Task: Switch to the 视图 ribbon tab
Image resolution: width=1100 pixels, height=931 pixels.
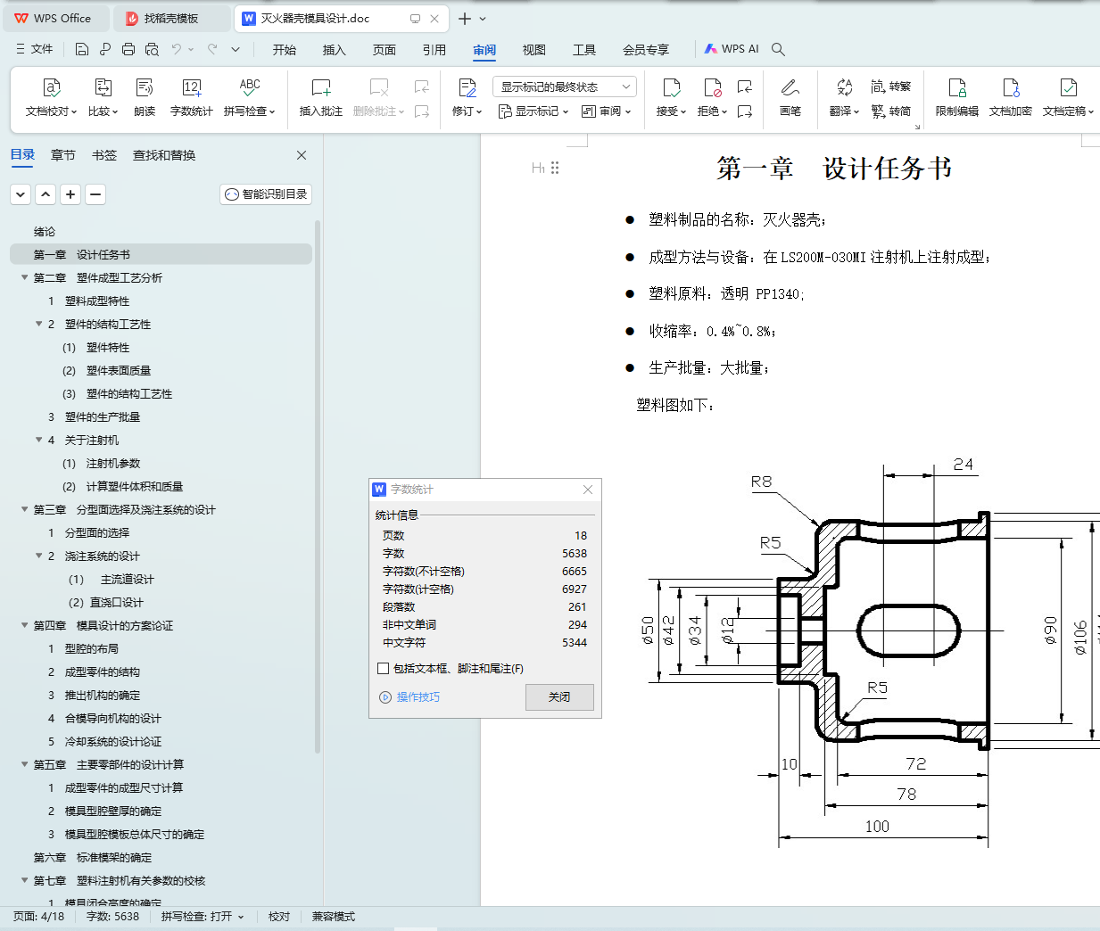Action: 534,50
